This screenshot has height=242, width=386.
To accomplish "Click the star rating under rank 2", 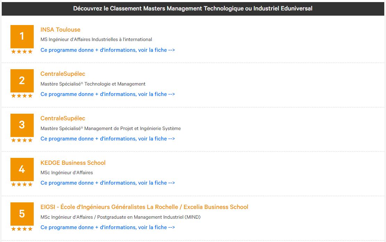I will point(22,96).
